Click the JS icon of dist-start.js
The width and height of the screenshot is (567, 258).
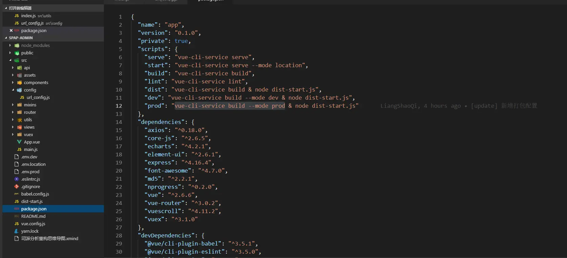17,201
